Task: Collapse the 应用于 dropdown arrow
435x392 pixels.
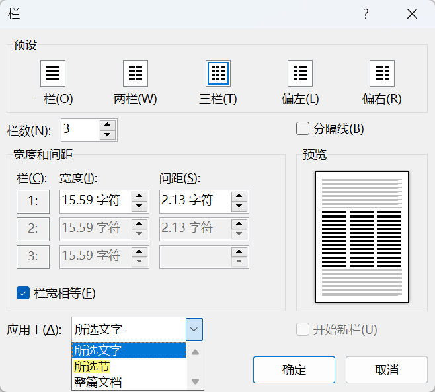Action: pos(194,329)
